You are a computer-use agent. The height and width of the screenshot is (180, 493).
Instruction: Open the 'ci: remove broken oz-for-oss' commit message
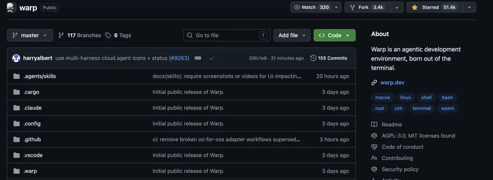[226, 139]
